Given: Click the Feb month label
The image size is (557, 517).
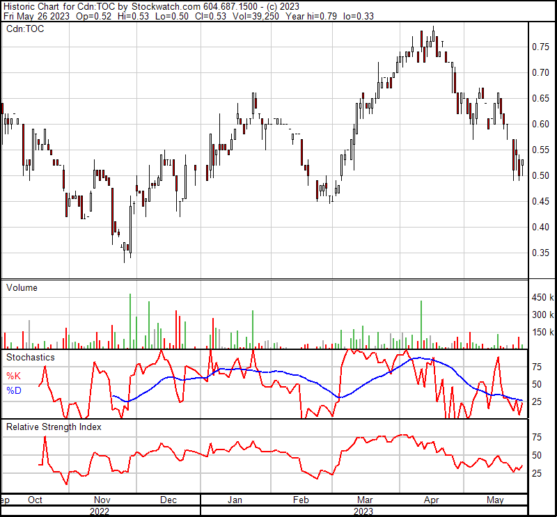Looking at the screenshot, I should [x=301, y=500].
